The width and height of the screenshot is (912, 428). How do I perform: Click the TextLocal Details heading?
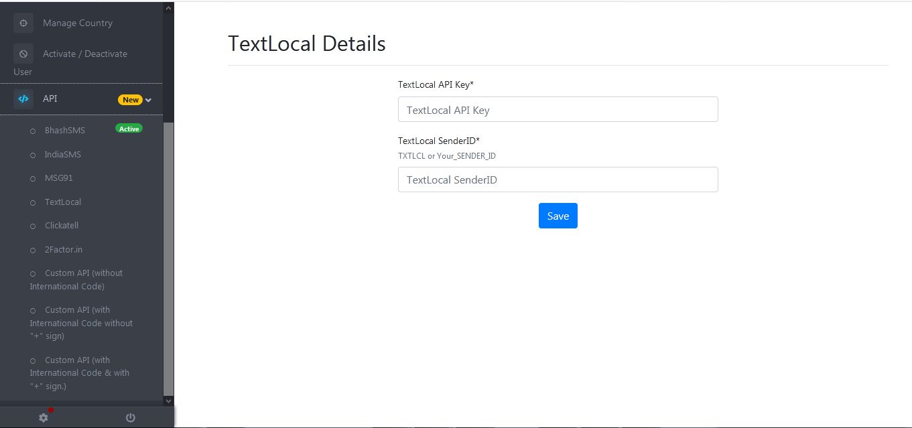(306, 43)
